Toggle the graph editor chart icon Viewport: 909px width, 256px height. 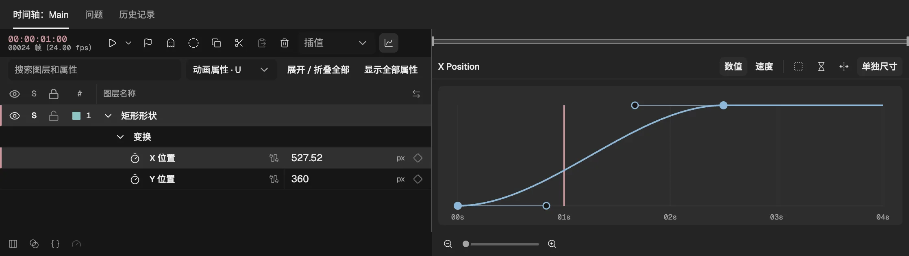pyautogui.click(x=389, y=43)
